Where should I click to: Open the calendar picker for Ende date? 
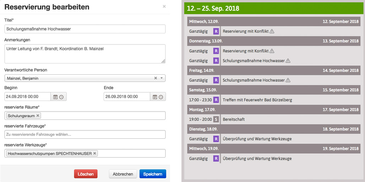[x=155, y=97]
